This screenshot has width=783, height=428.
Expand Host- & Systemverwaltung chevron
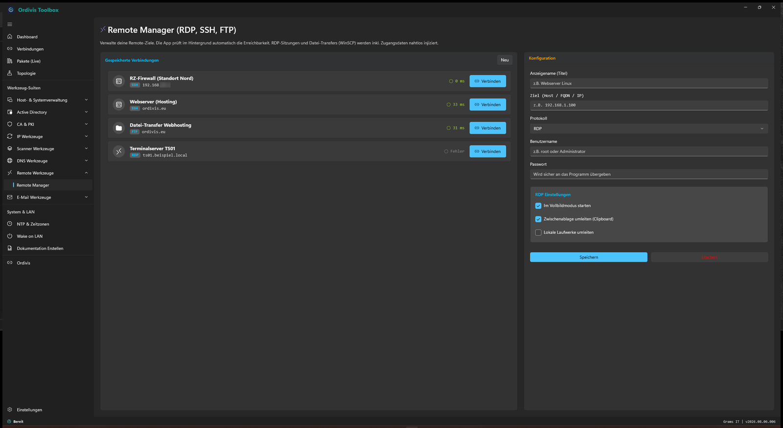point(86,100)
